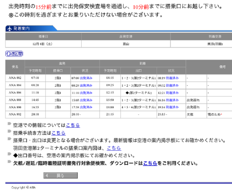
Task: Click boarding date 12月8日（土）
Action: point(42,44)
